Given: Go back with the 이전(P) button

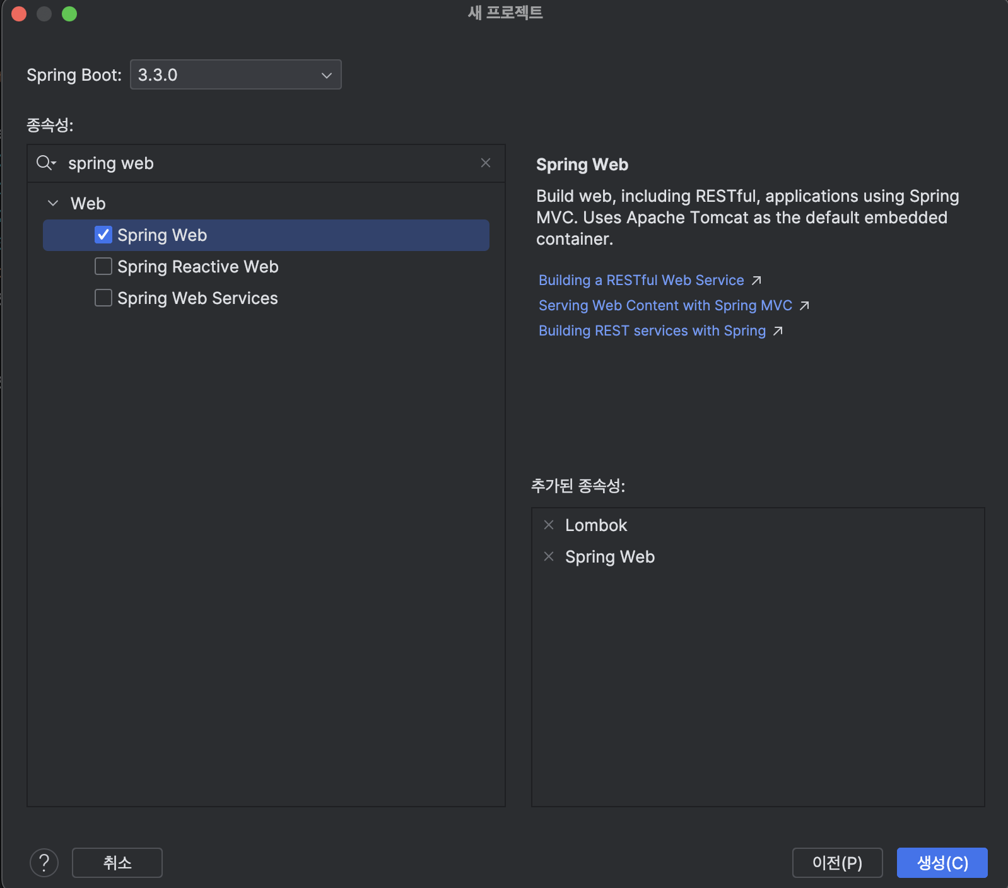Looking at the screenshot, I should click(x=837, y=863).
